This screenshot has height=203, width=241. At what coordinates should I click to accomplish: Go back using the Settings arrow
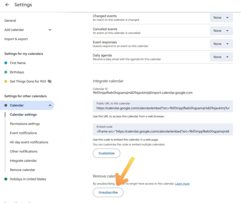[7, 5]
